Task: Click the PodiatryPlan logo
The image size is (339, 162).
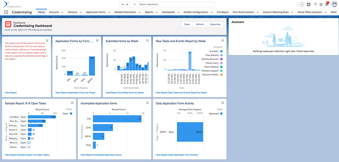Action: tap(12, 4)
